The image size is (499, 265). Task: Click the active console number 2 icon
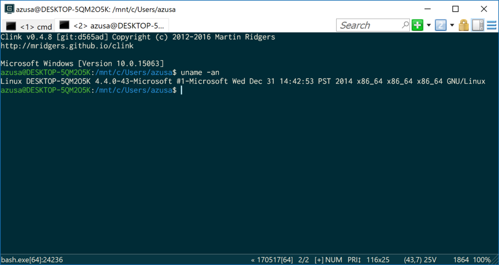441,25
